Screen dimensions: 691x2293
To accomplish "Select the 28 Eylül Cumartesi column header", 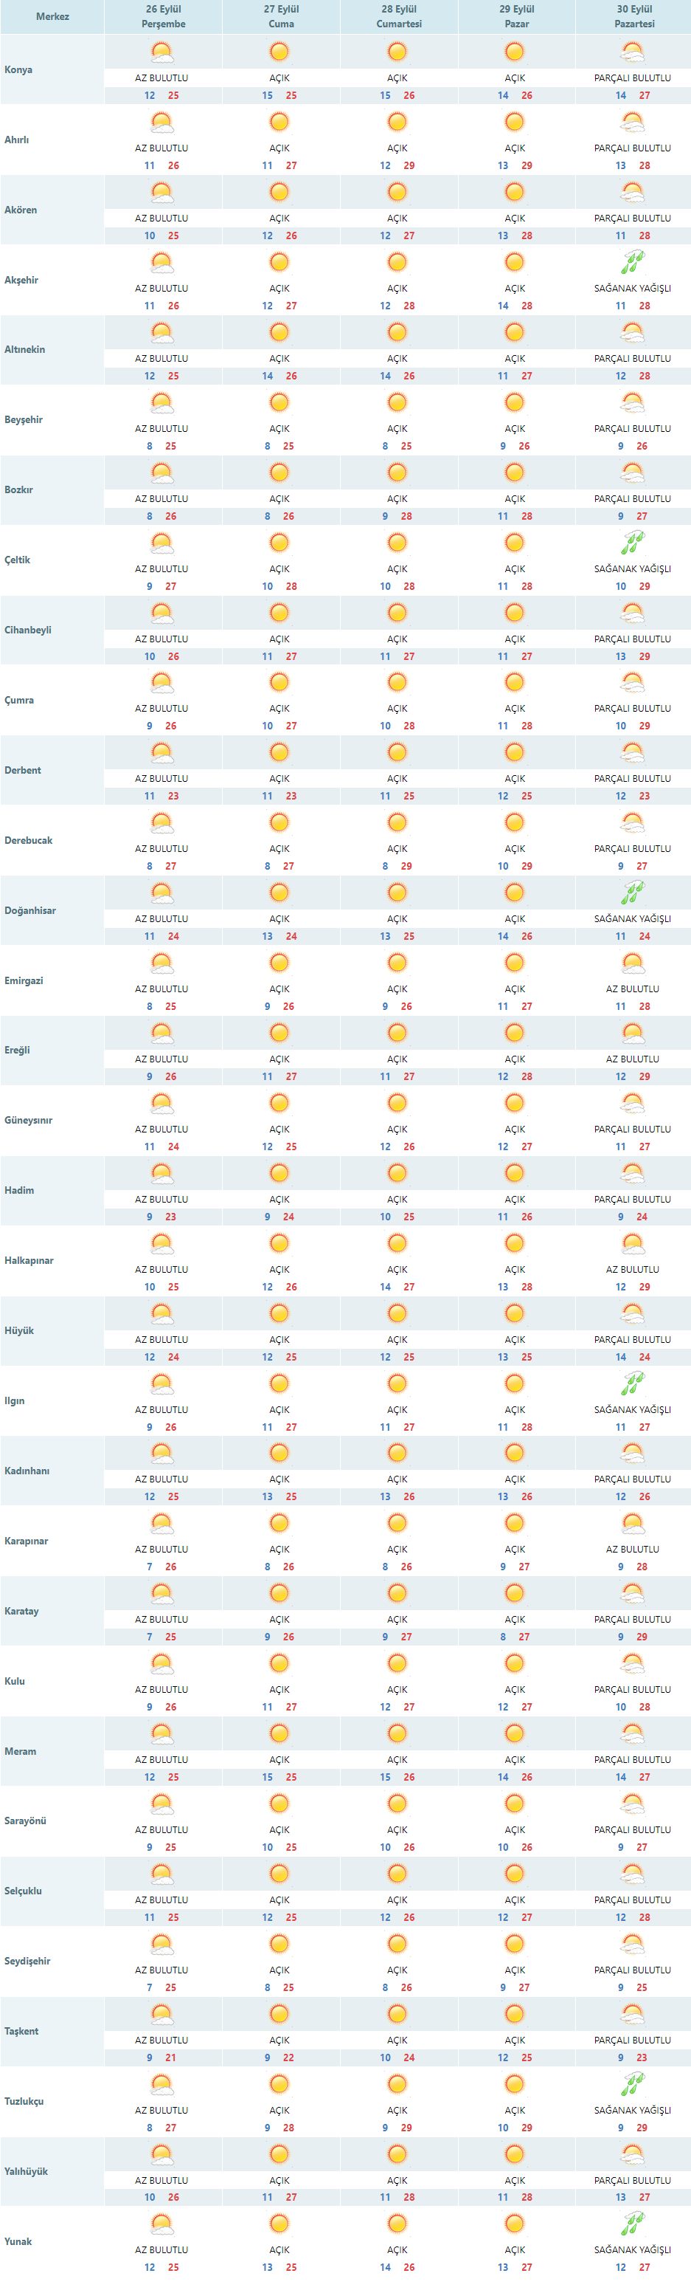I will click(398, 16).
